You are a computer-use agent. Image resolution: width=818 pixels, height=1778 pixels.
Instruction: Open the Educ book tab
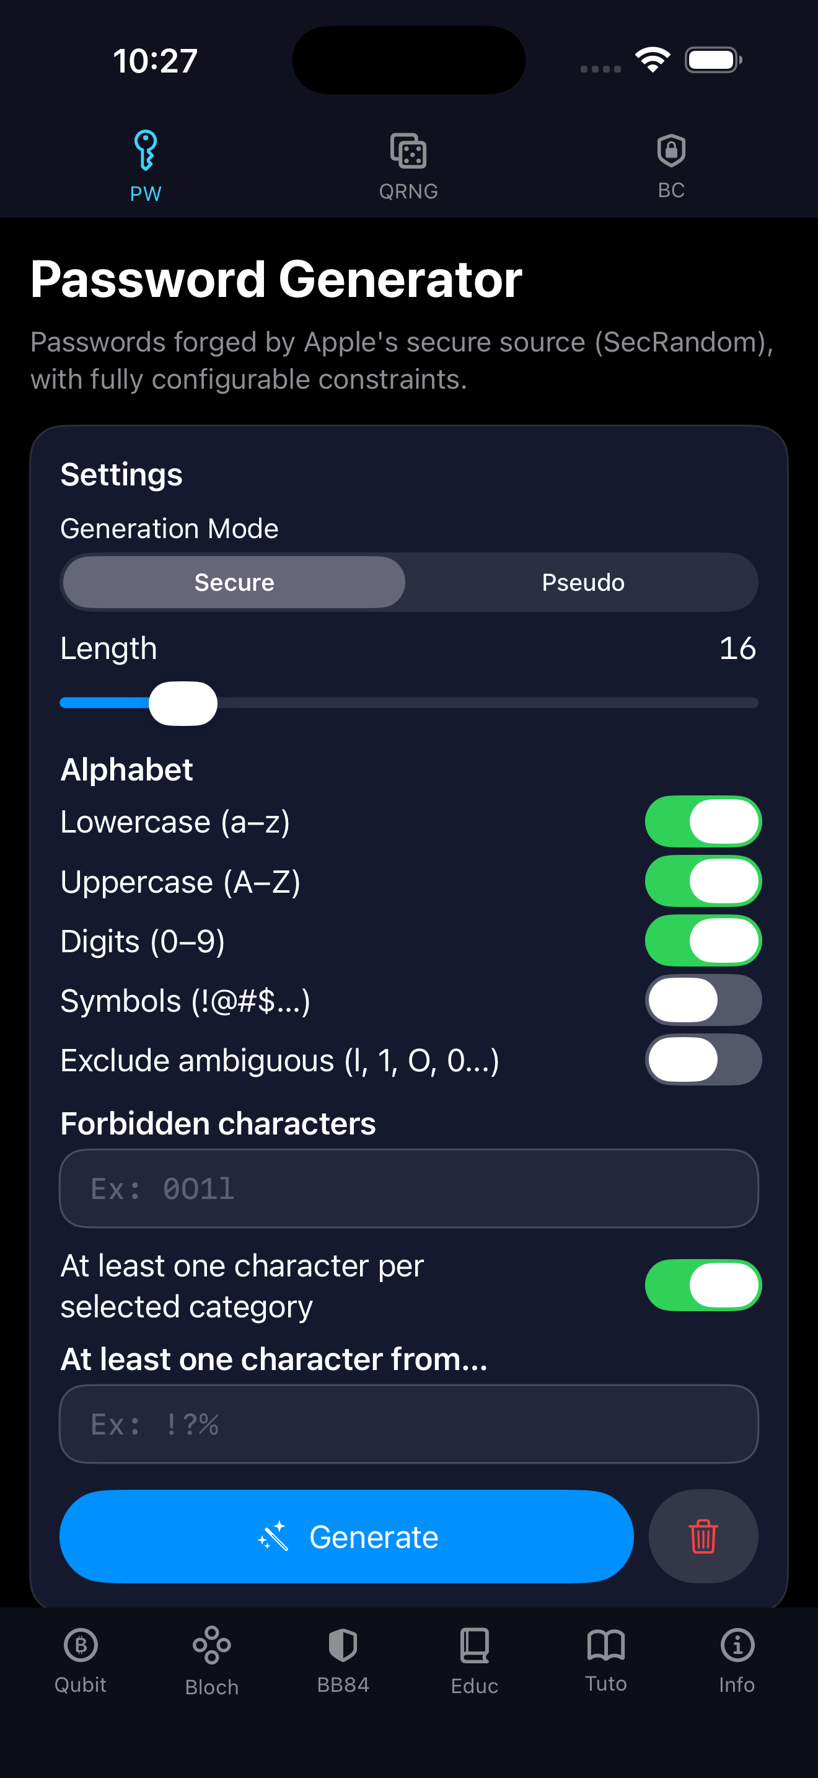pyautogui.click(x=475, y=1645)
